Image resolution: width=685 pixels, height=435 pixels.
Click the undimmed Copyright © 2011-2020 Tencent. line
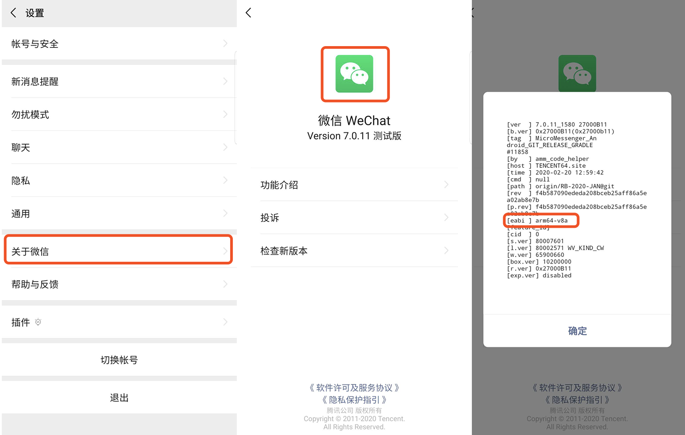(x=354, y=419)
